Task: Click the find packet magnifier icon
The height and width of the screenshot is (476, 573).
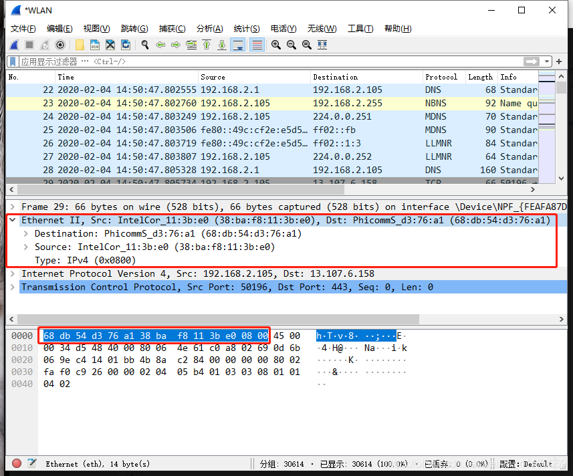Action: (x=145, y=45)
